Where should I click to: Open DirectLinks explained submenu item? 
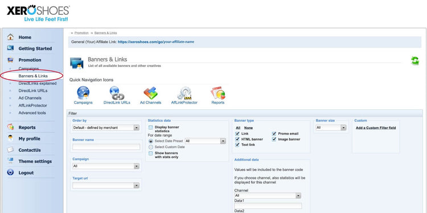(38, 83)
